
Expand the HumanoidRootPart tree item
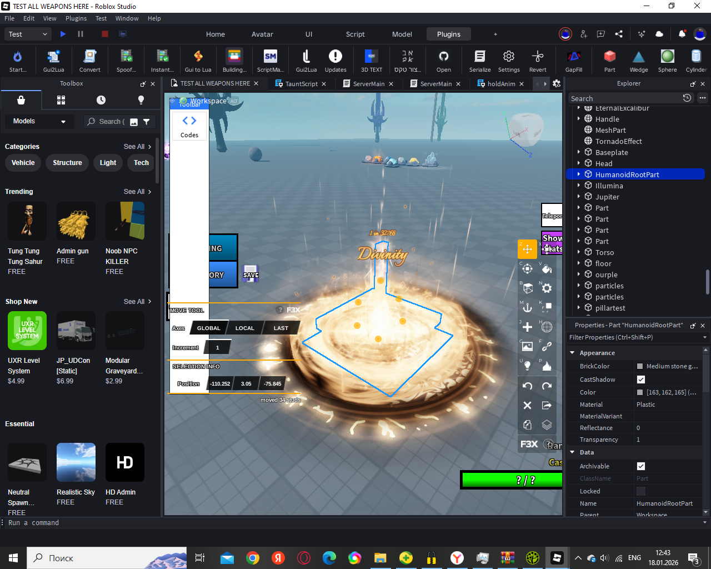[579, 174]
